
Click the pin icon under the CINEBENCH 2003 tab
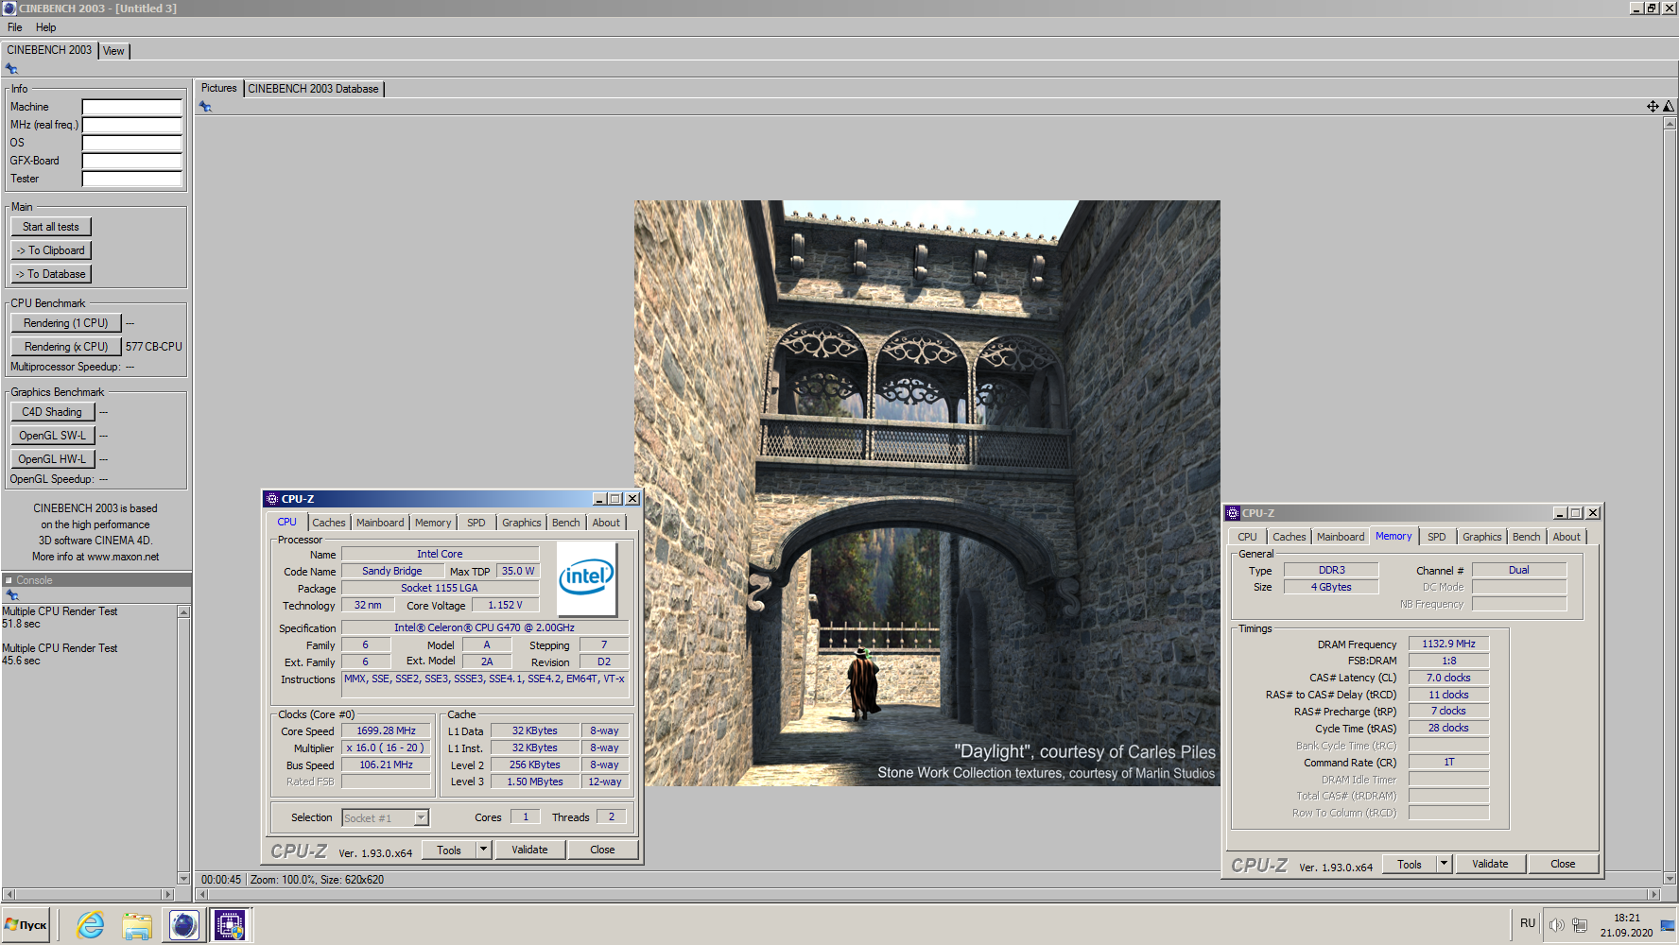(x=11, y=69)
